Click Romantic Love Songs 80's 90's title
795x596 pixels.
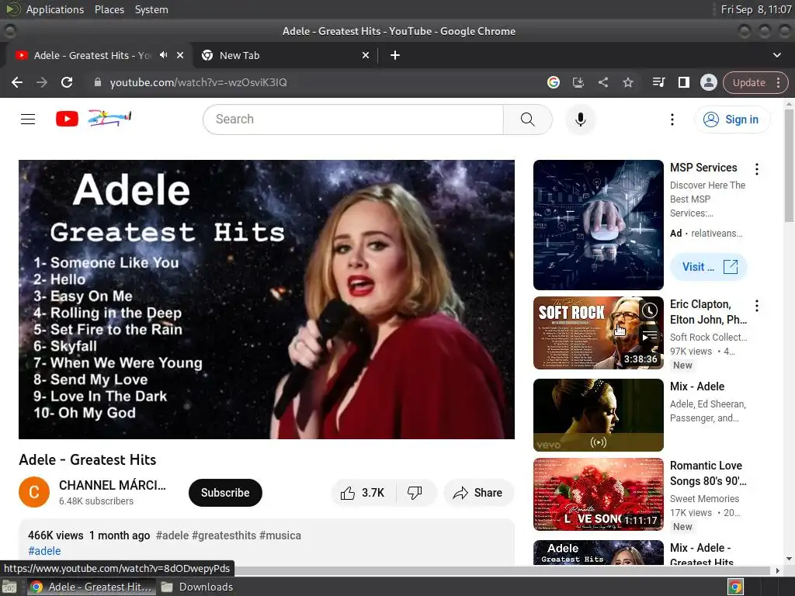pos(708,473)
